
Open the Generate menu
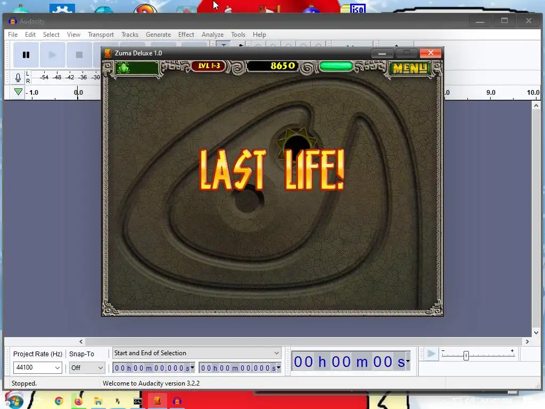158,35
